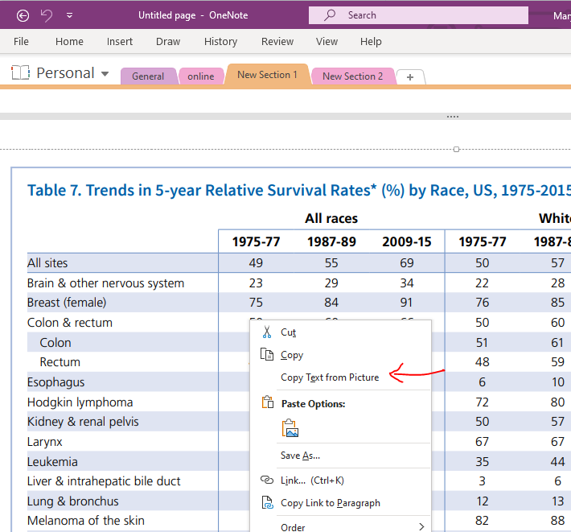571x532 pixels.
Task: Click the Back arrow in title bar
Action: [x=23, y=15]
